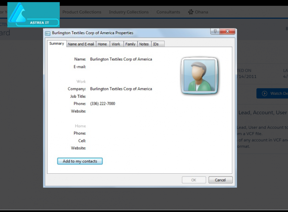Click the Astrea IT logo
The image size is (288, 212).
point(33,15)
